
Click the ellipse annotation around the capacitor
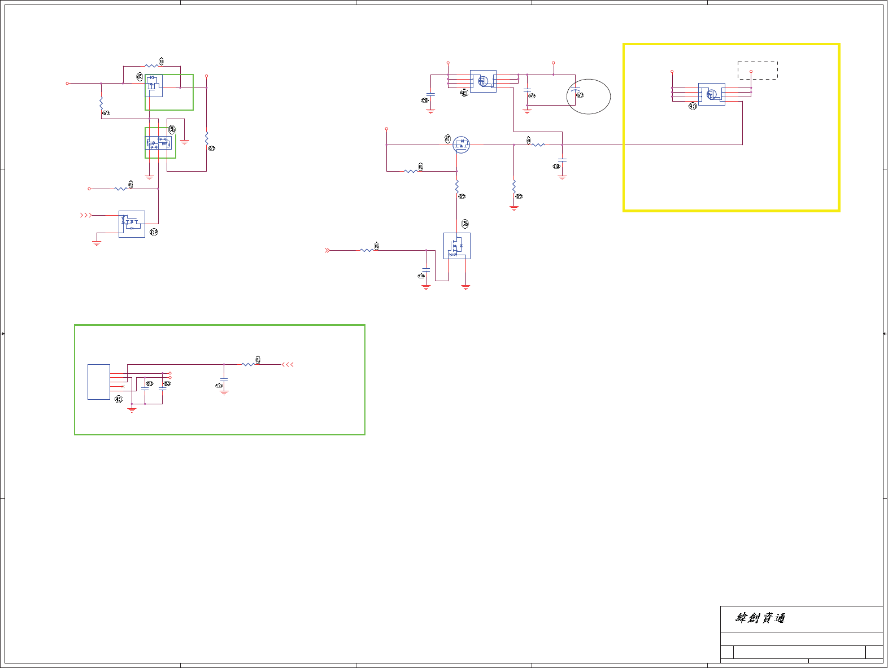[x=589, y=97]
